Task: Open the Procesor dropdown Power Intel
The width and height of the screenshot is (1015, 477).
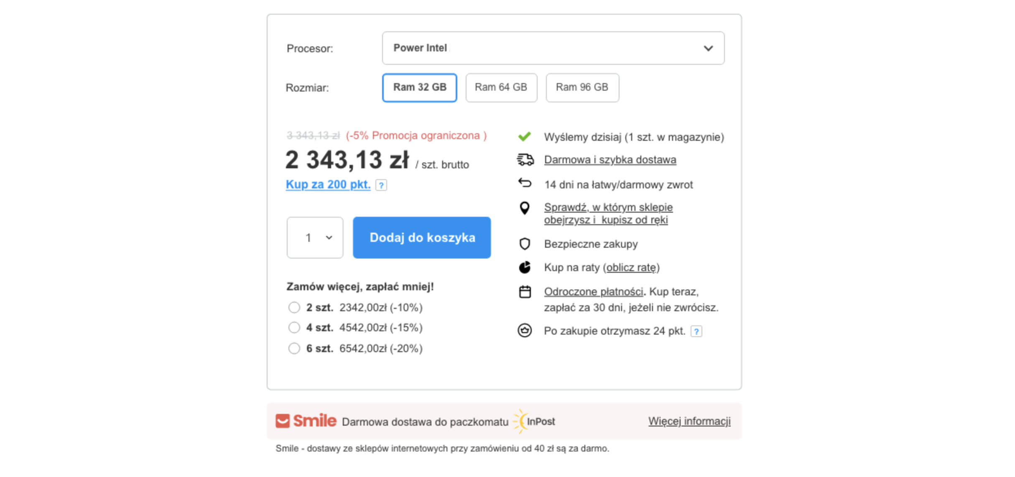Action: (x=553, y=48)
